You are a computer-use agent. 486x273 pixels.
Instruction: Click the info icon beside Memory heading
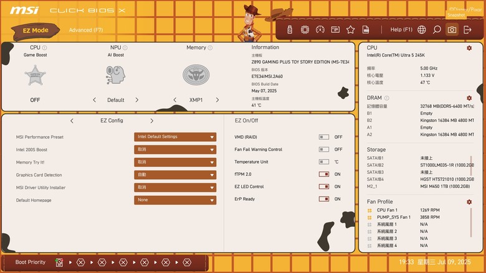pyautogui.click(x=210, y=48)
